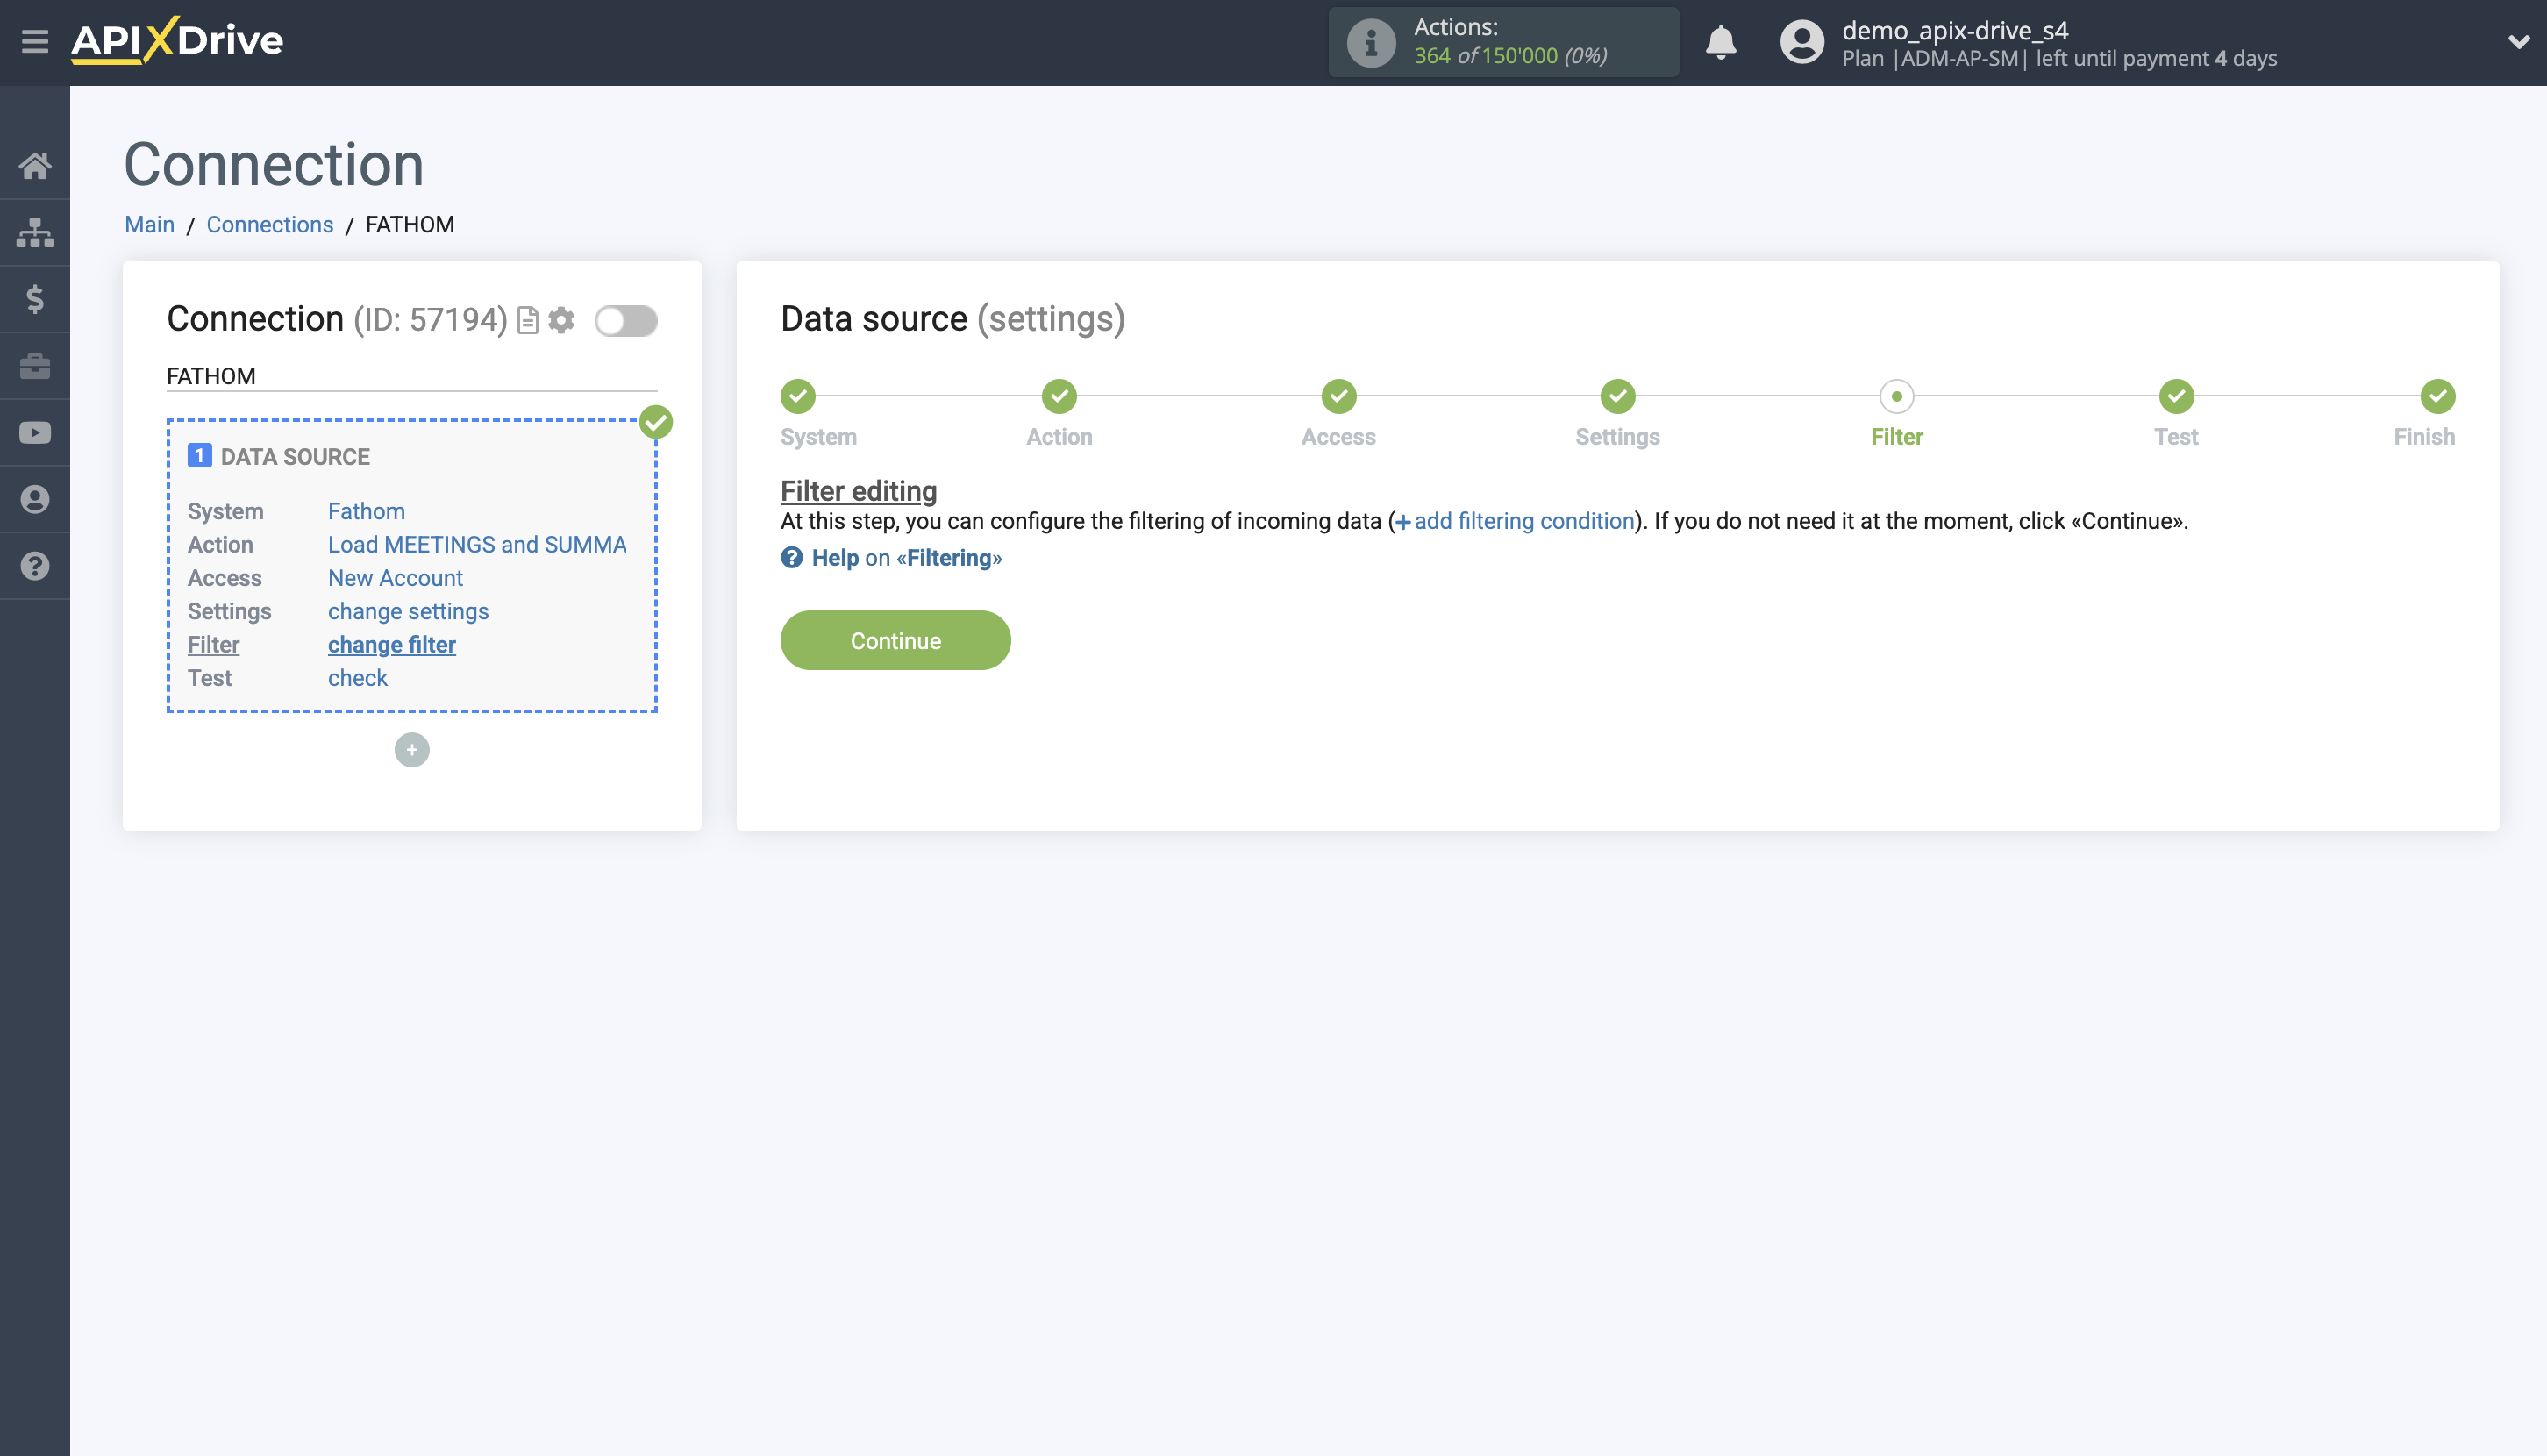Image resolution: width=2547 pixels, height=1456 pixels.
Task: Click the green checkmark on Data Source block
Action: (656, 422)
